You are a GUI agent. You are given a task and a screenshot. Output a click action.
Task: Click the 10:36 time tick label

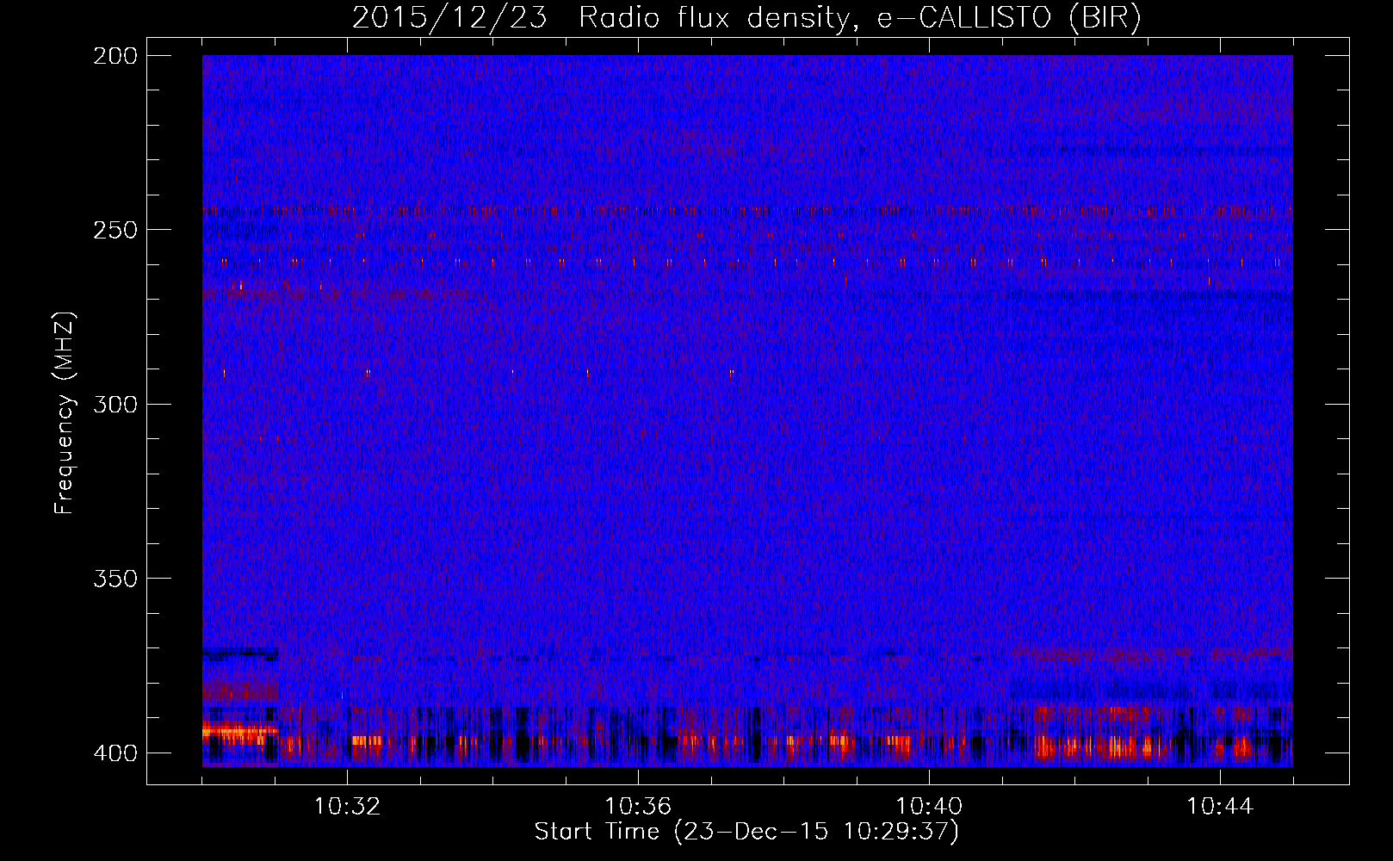coord(638,807)
